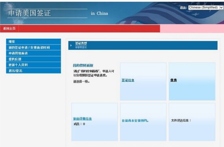224x147 pixels.
Task: Click 退出/登出 to log out
Action: point(33,71)
